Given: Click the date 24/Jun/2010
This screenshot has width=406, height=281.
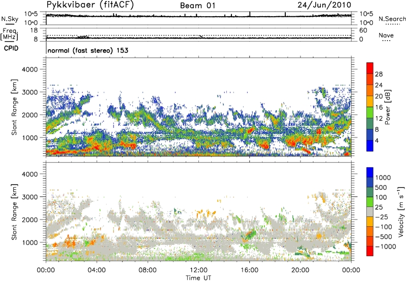Looking at the screenshot, I should [324, 5].
